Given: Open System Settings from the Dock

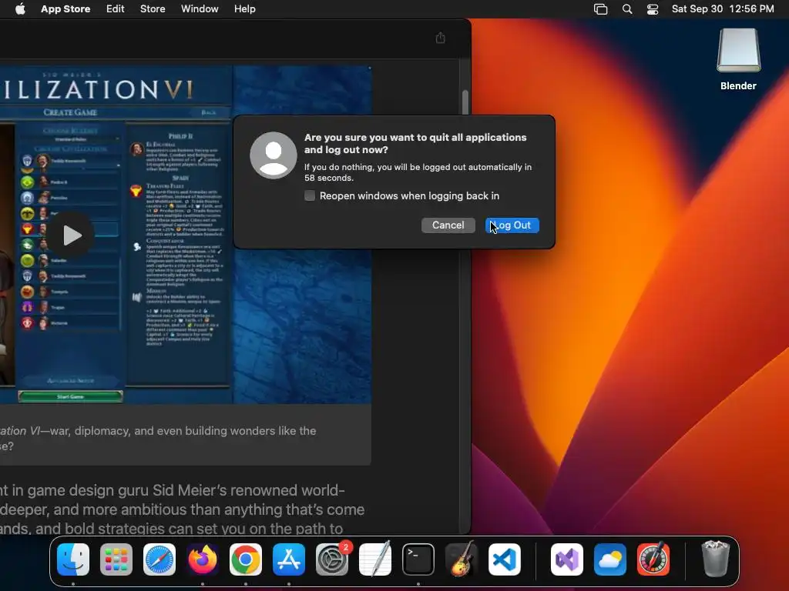Looking at the screenshot, I should (x=332, y=559).
